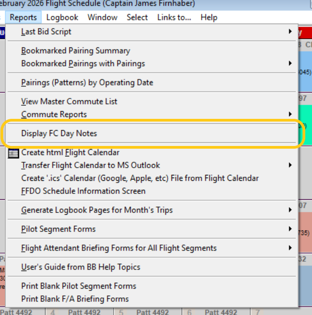Open the Pilot Segment Forms submenu
The image size is (312, 315).
(290, 229)
